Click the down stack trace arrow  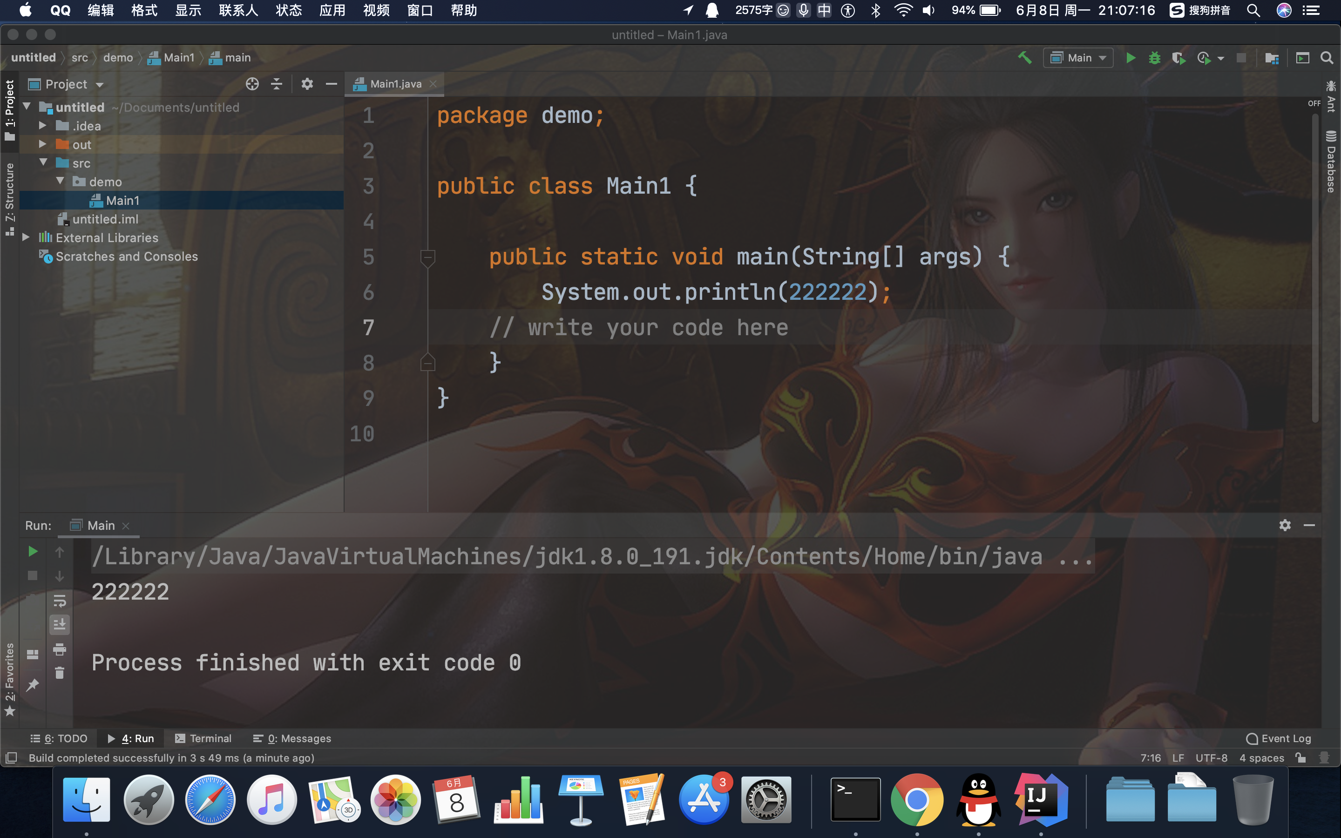pos(59,576)
